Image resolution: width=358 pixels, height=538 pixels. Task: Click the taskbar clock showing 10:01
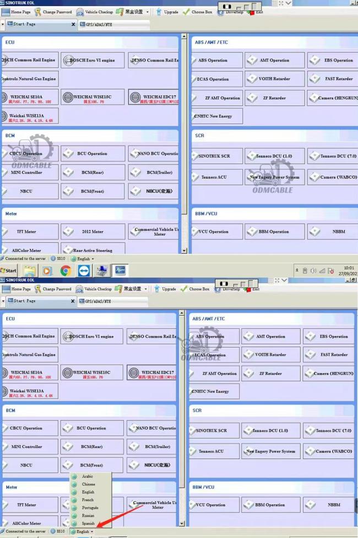pos(348,270)
